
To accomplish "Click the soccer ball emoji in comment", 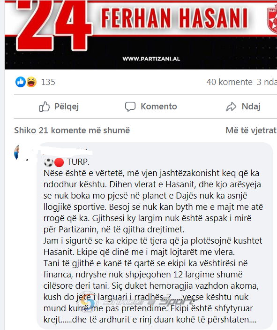I will [x=49, y=162].
